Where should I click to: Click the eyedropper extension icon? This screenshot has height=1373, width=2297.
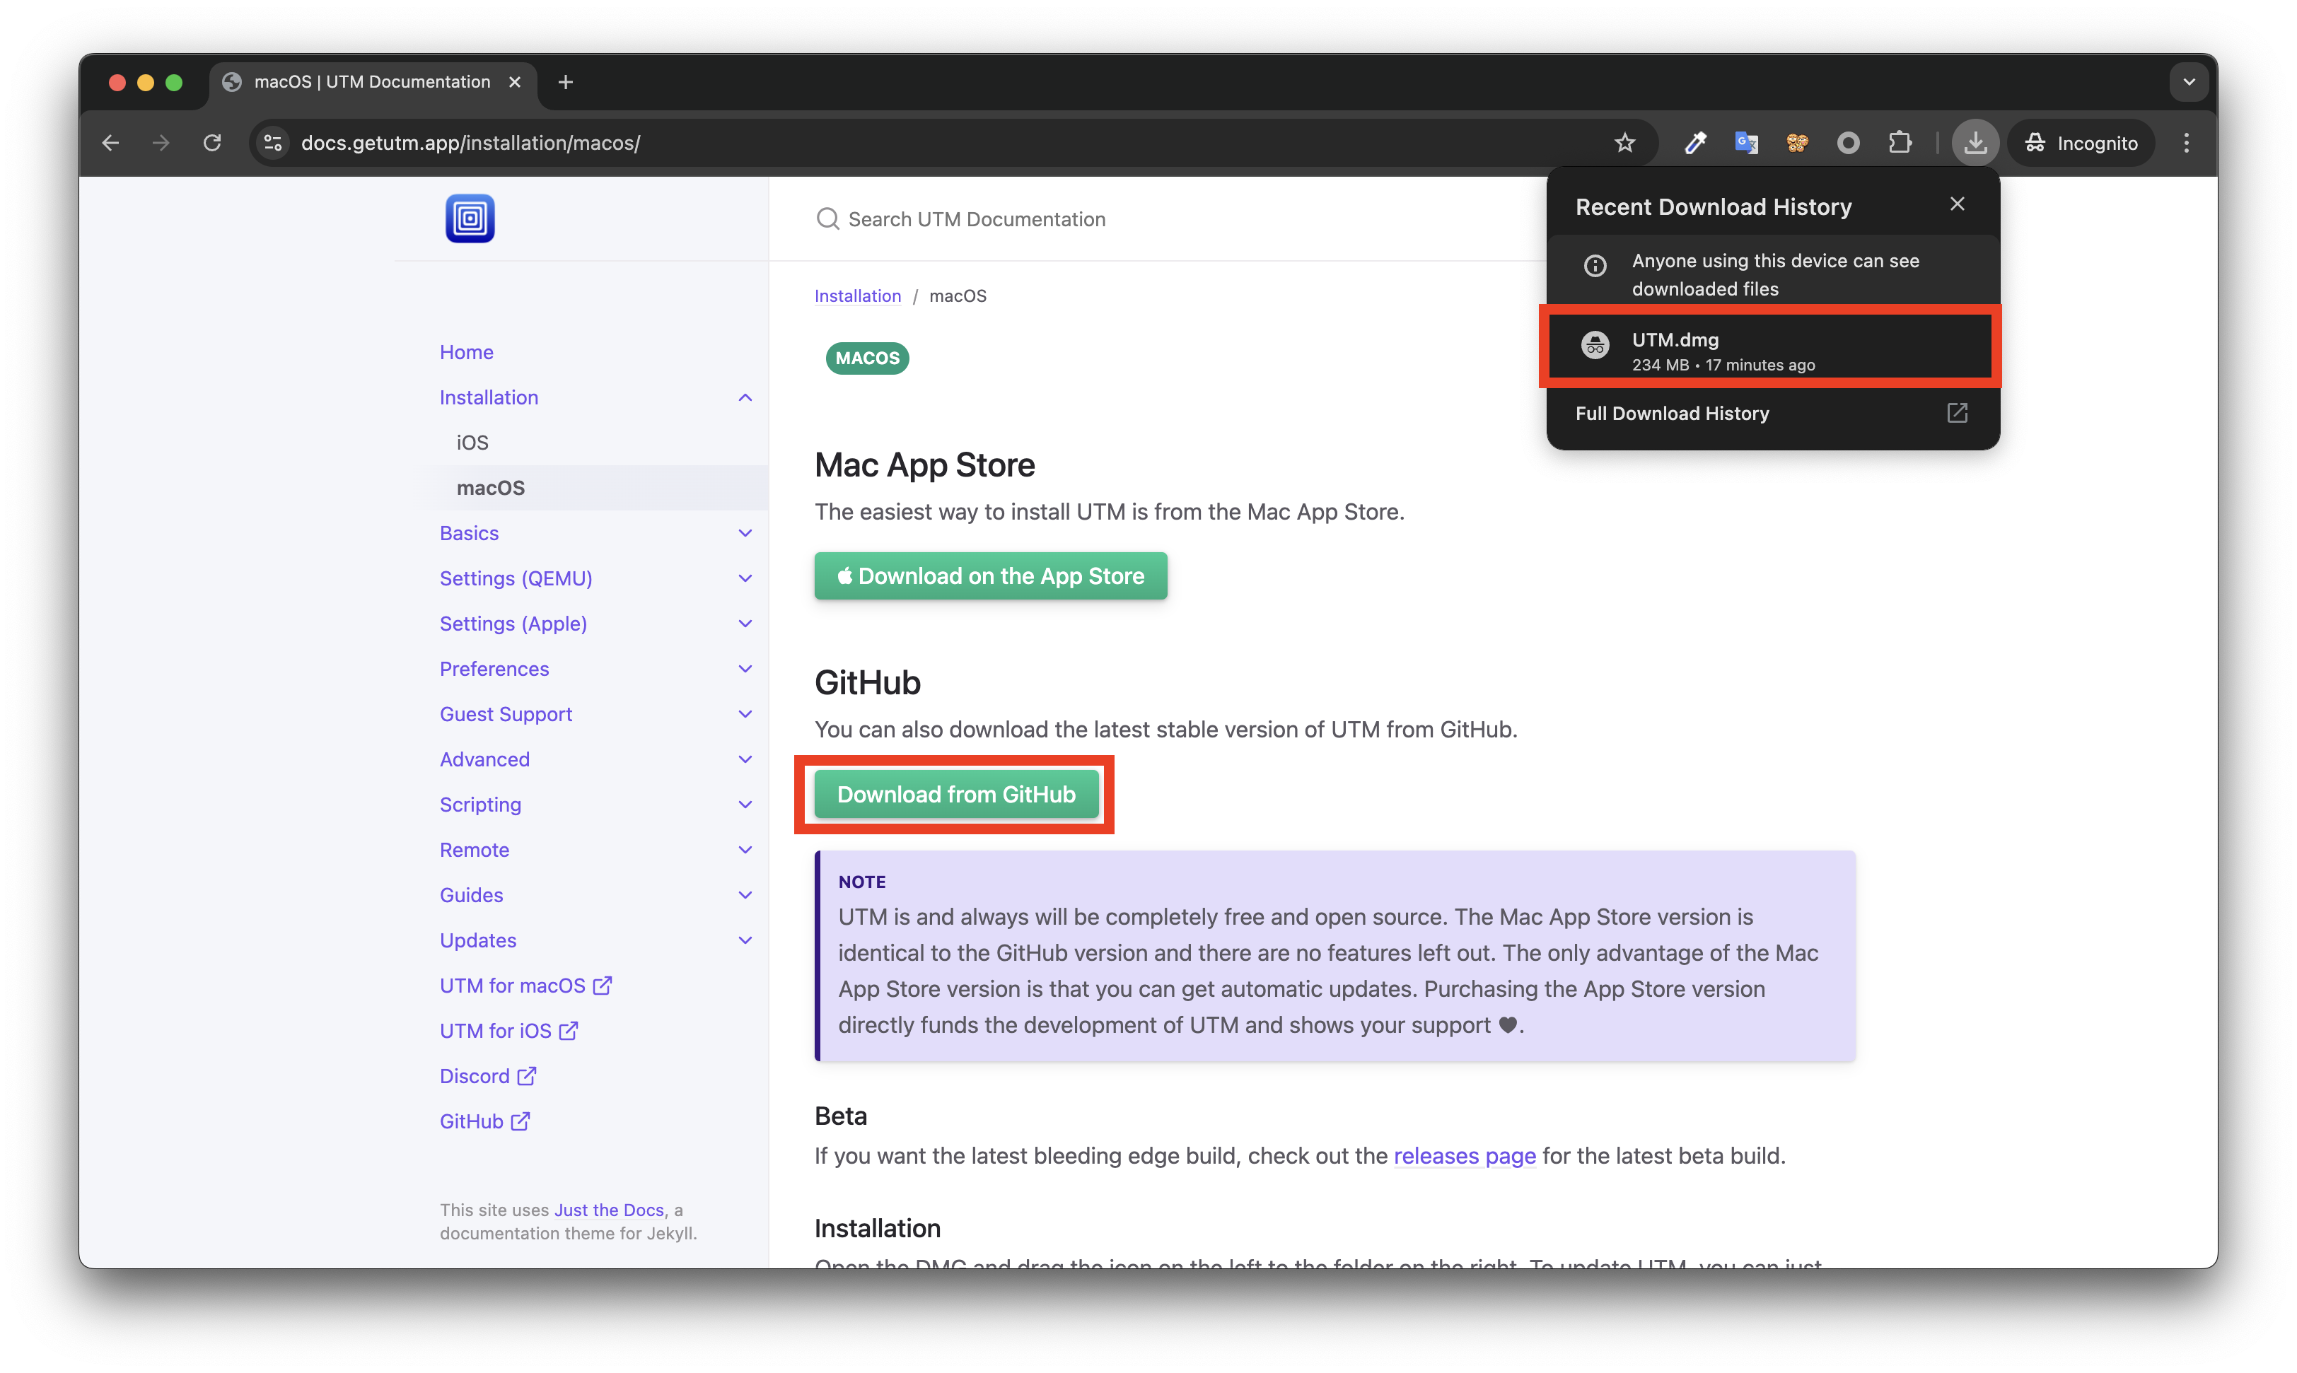1695,143
